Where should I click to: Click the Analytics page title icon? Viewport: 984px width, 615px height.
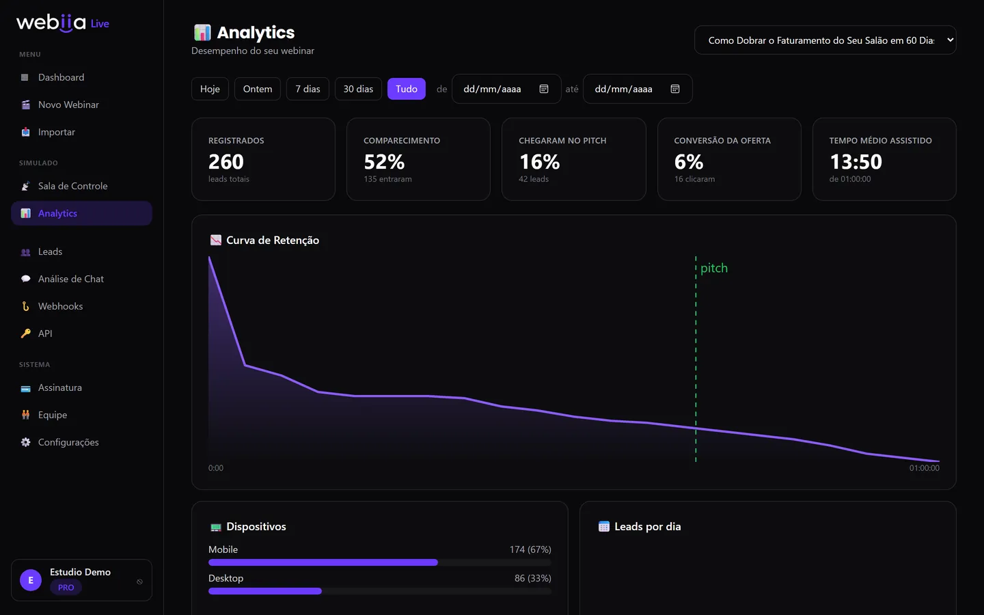[202, 32]
